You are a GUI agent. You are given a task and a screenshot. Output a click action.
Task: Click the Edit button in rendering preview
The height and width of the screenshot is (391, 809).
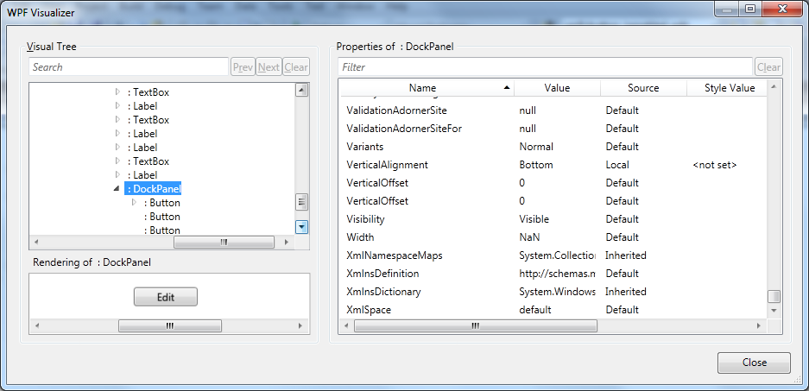(166, 297)
